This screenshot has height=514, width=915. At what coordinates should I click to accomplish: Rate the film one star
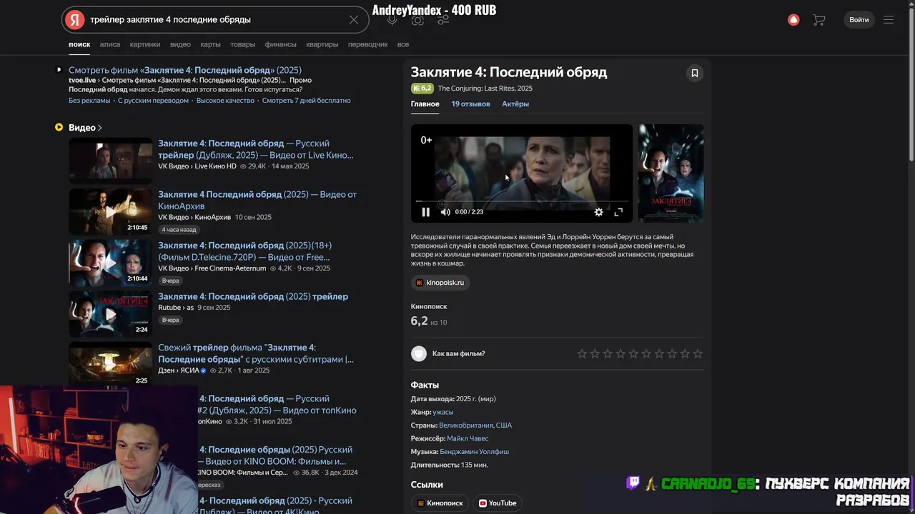(x=582, y=353)
